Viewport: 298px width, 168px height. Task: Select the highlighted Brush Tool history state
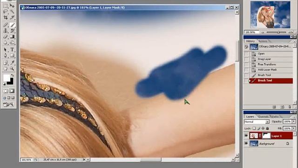[x=271, y=81]
